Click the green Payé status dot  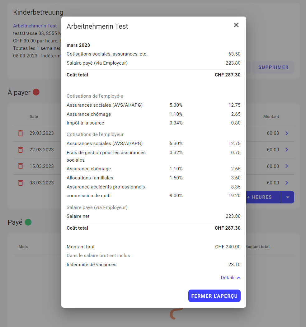click(28, 222)
